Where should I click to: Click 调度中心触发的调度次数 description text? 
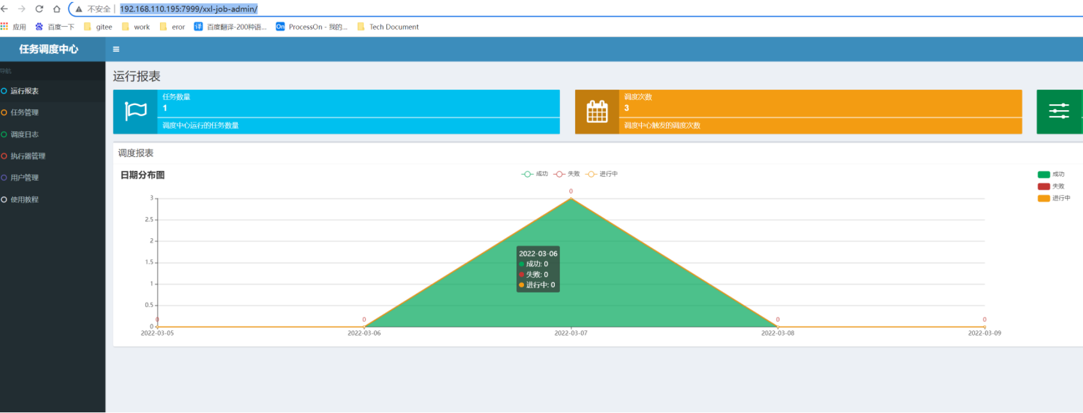coord(662,126)
